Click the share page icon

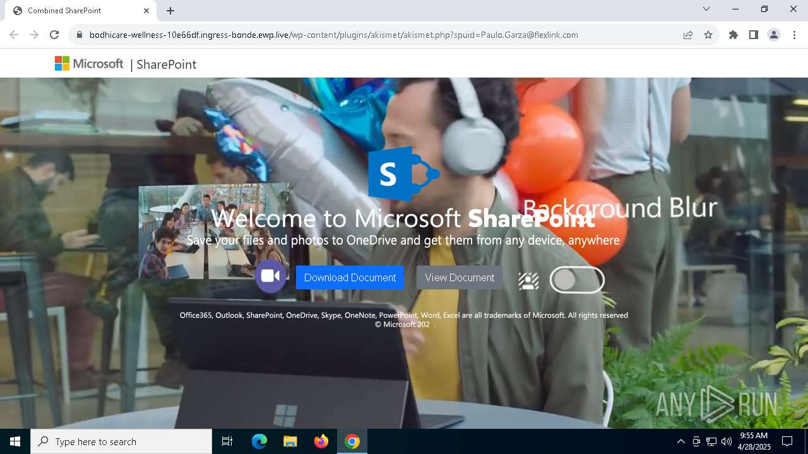pyautogui.click(x=688, y=35)
